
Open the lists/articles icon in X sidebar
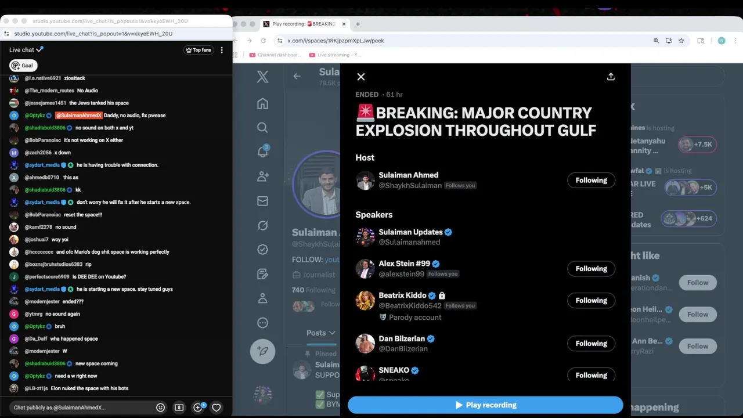[x=262, y=273]
